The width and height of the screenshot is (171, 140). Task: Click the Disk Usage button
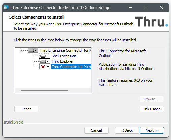pyautogui.click(x=151, y=109)
